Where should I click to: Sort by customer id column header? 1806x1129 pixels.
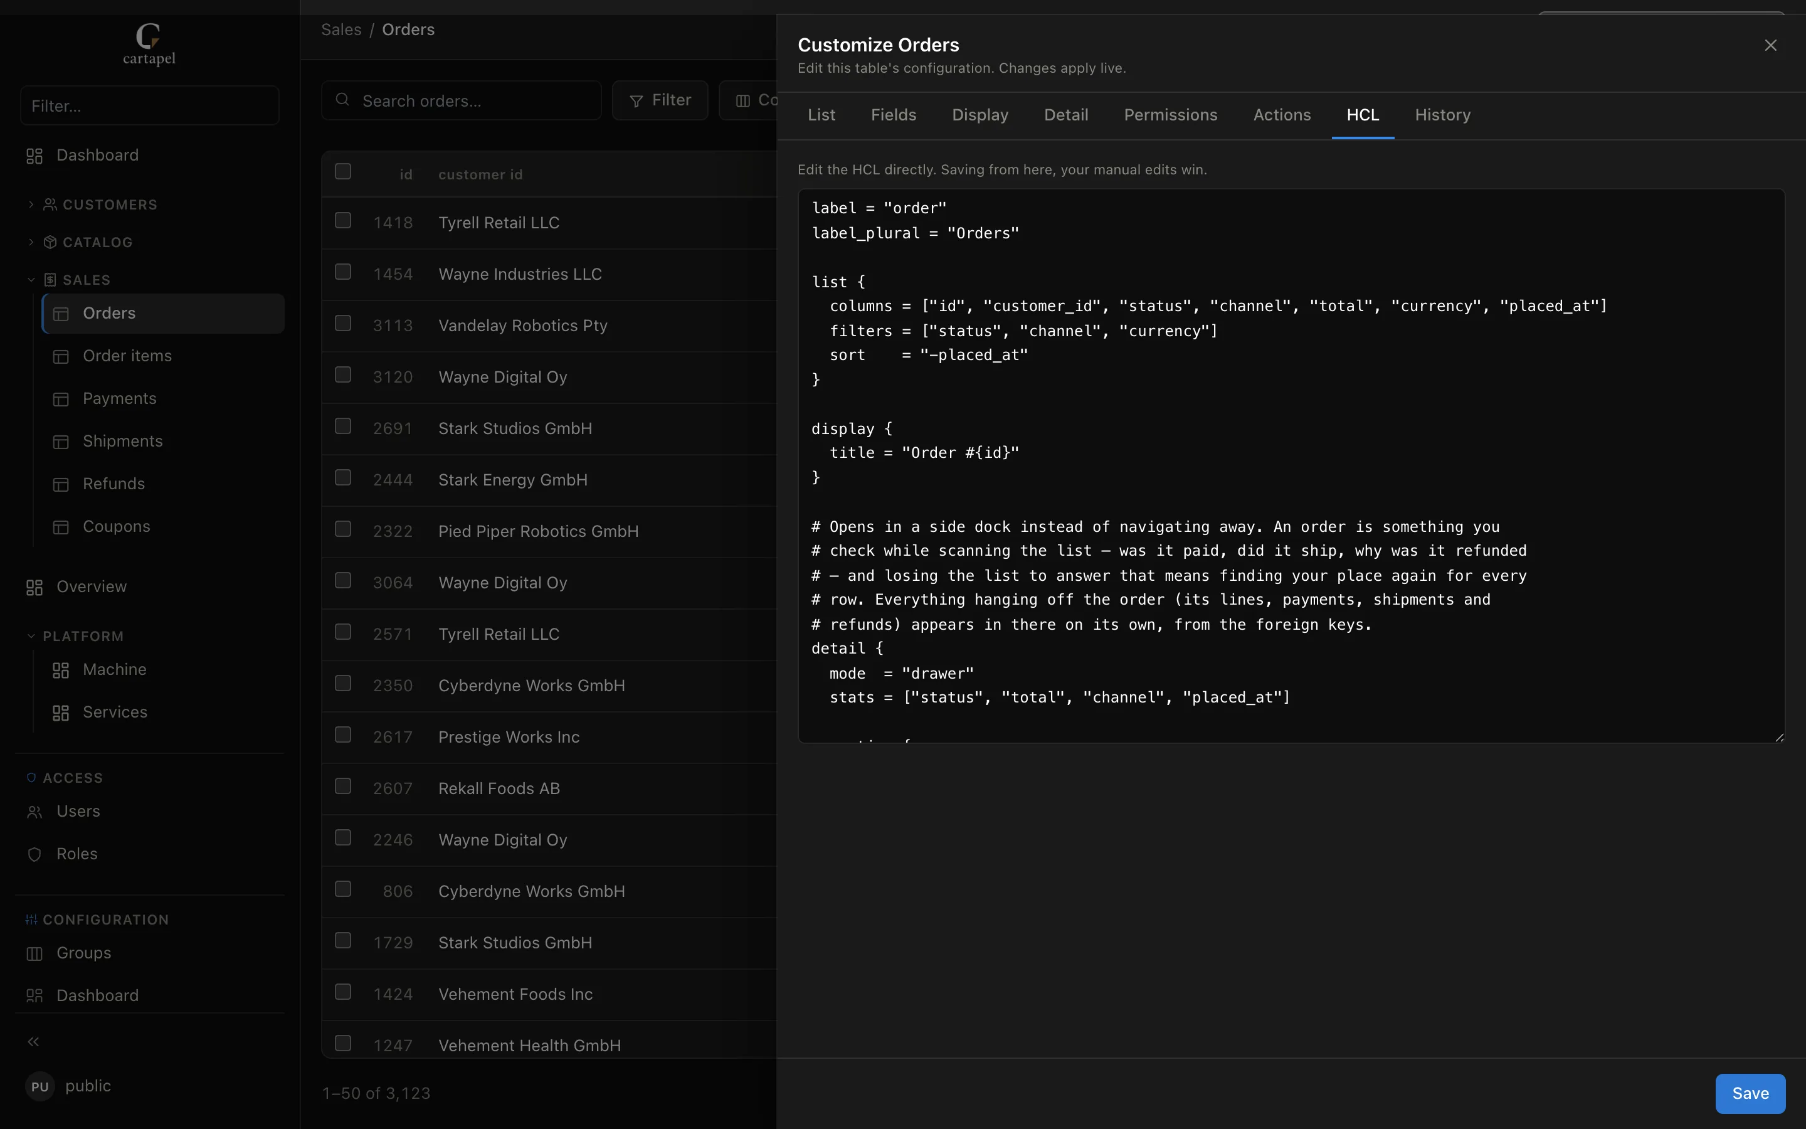[x=480, y=175]
